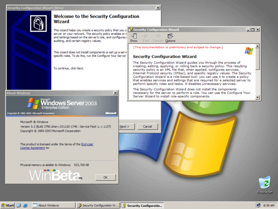Maximize the Security Configuration Wizard help window
The height and width of the screenshot is (209, 278).
point(253,30)
